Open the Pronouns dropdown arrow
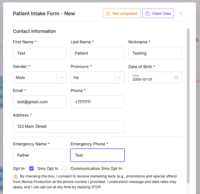Image resolution: width=200 pixels, height=194 pixels. pyautogui.click(x=120, y=78)
